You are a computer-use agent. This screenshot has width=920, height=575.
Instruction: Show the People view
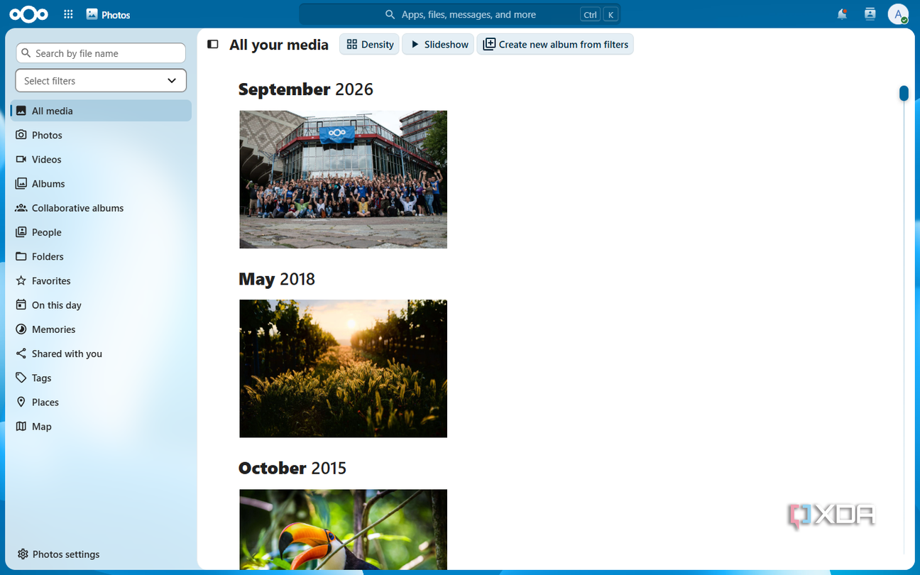point(101,232)
